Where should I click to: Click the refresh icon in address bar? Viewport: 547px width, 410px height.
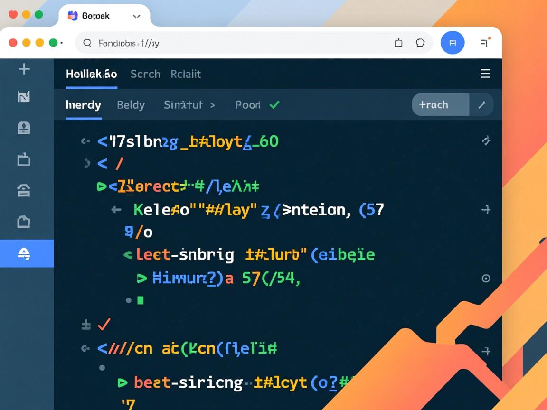420,43
